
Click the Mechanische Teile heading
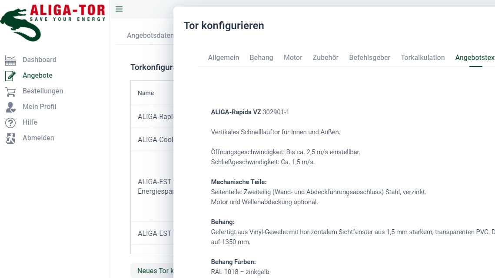[x=239, y=182]
